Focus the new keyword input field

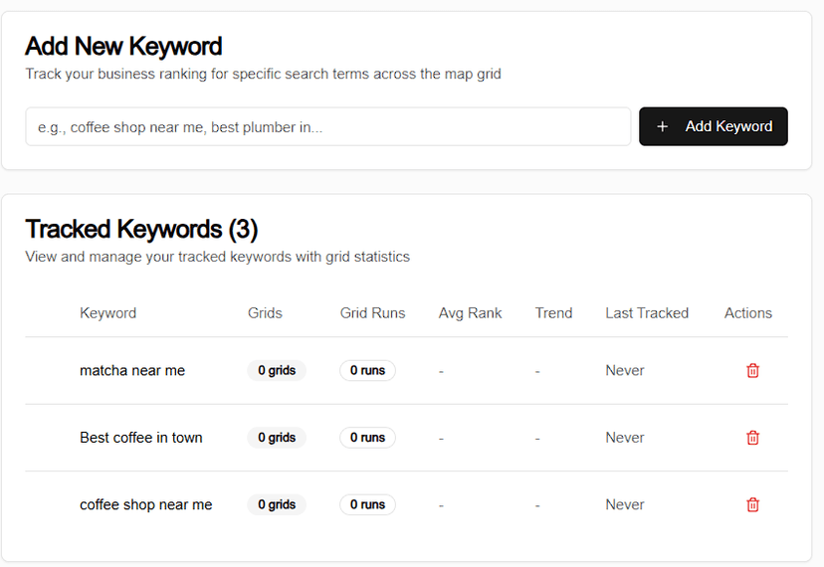[x=328, y=126]
